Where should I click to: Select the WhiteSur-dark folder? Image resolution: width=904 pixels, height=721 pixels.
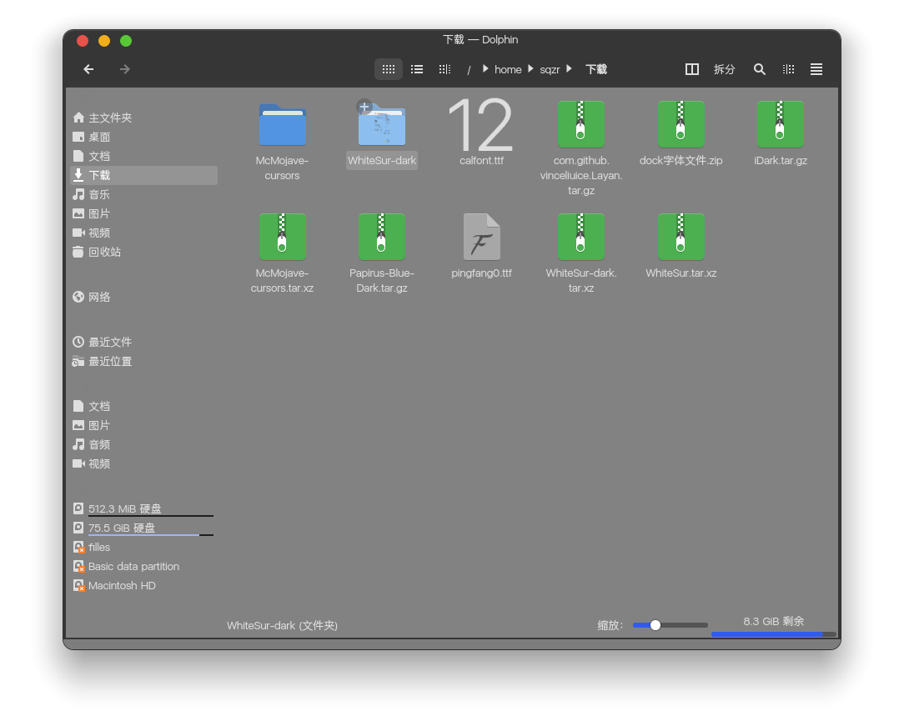point(382,135)
